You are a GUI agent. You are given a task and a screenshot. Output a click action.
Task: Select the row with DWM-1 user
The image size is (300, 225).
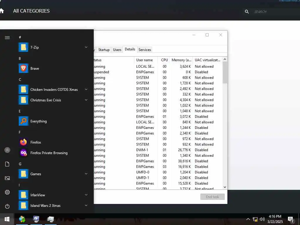[x=158, y=150]
